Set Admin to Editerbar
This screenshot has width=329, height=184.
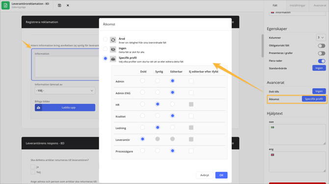(x=172, y=80)
